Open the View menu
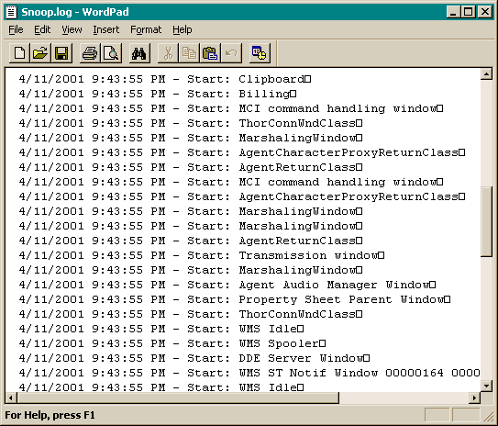 pyautogui.click(x=72, y=29)
